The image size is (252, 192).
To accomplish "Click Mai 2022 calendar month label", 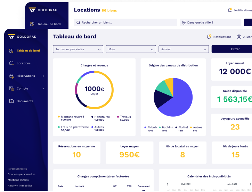I will [x=186, y=184].
